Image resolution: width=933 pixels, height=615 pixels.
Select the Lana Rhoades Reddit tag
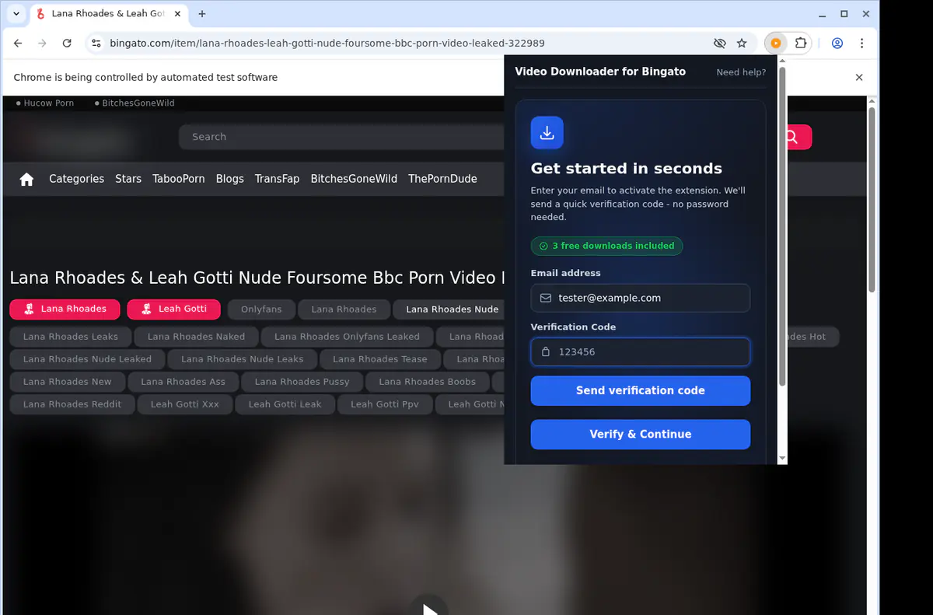point(72,404)
